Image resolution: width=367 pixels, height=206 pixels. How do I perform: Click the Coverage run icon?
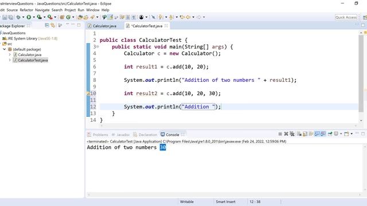point(40,17)
